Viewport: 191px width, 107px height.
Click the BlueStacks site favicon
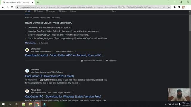(x=27, y=50)
